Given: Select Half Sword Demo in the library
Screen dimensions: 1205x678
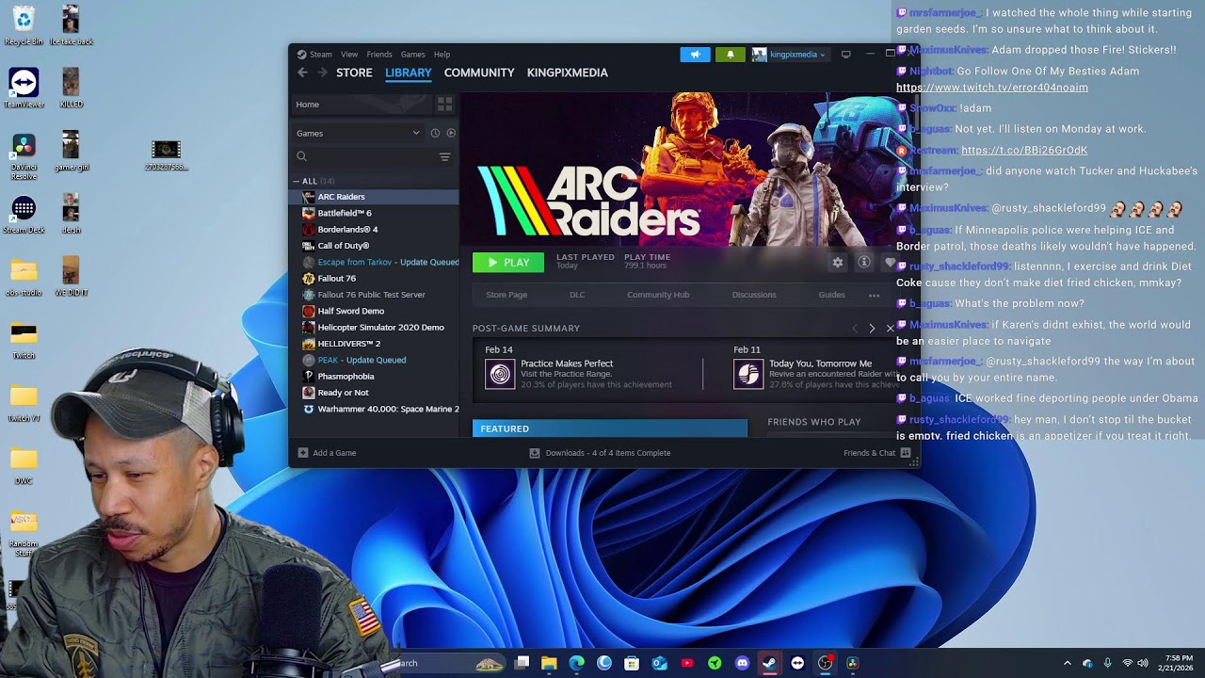Looking at the screenshot, I should click(374, 311).
